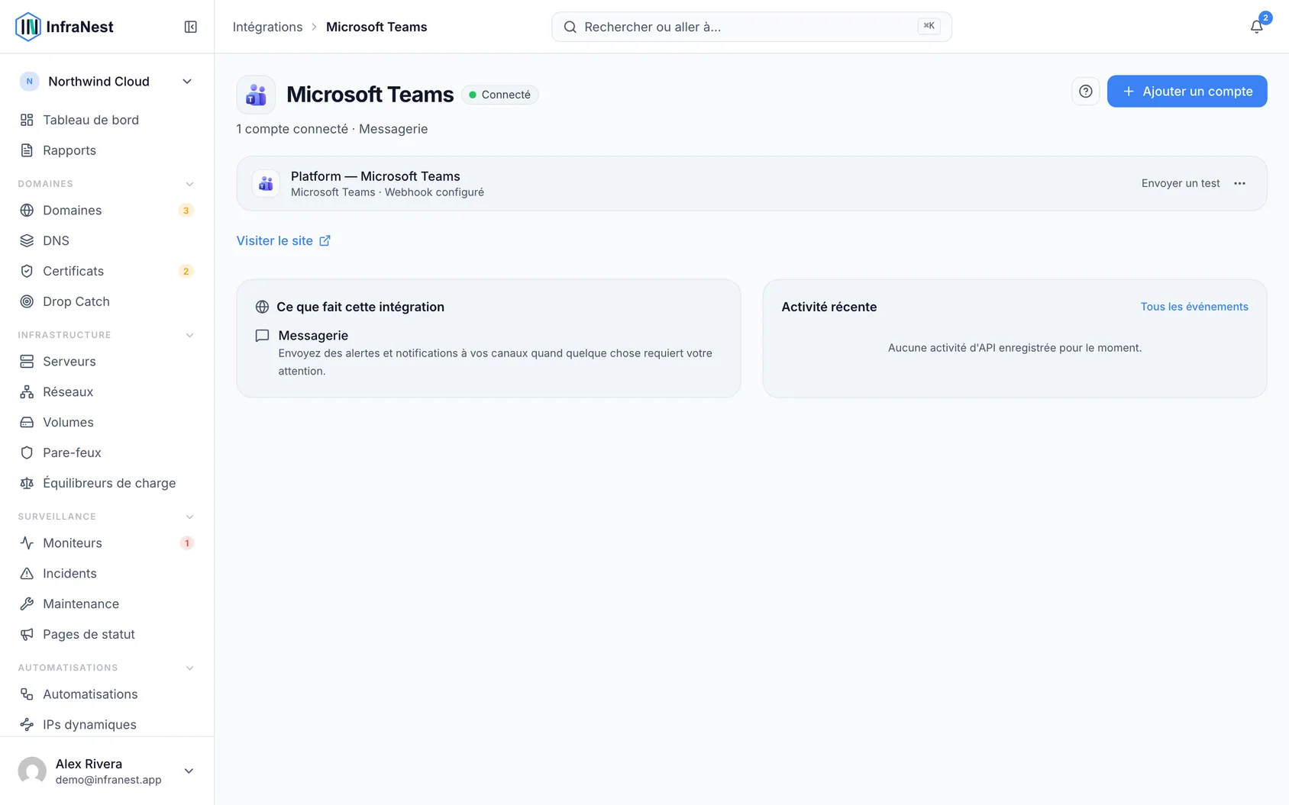Click the Teams icon in Platform account row

(x=266, y=183)
